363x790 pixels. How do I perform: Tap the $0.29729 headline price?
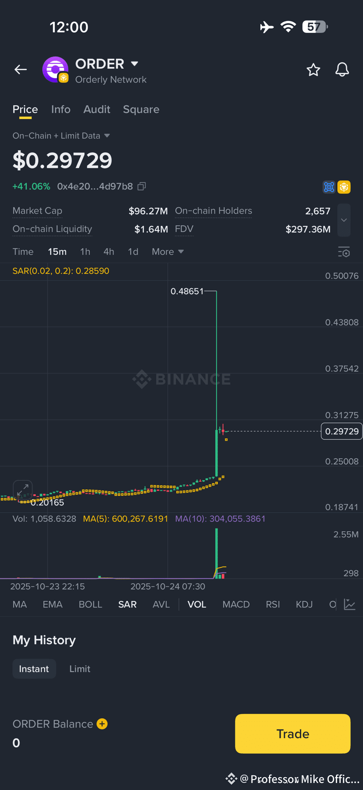click(x=62, y=160)
